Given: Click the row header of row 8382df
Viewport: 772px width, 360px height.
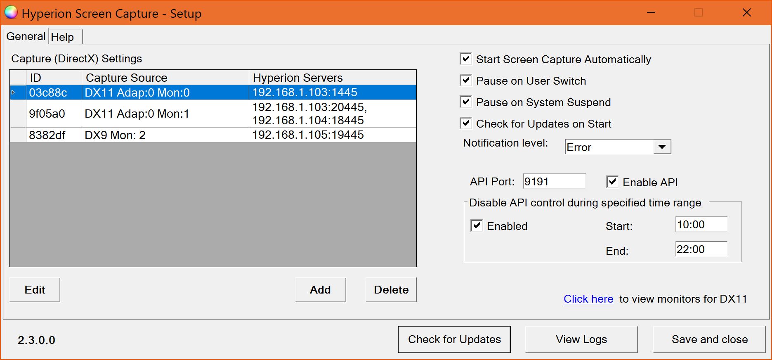Looking at the screenshot, I should [18, 135].
